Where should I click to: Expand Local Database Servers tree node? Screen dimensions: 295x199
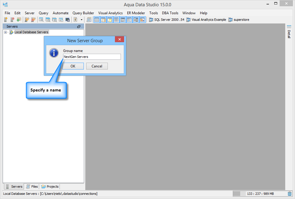[5, 32]
